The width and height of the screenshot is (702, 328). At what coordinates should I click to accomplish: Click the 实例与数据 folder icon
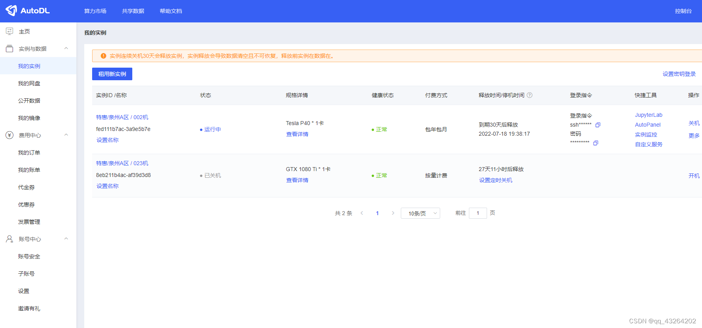coord(9,48)
